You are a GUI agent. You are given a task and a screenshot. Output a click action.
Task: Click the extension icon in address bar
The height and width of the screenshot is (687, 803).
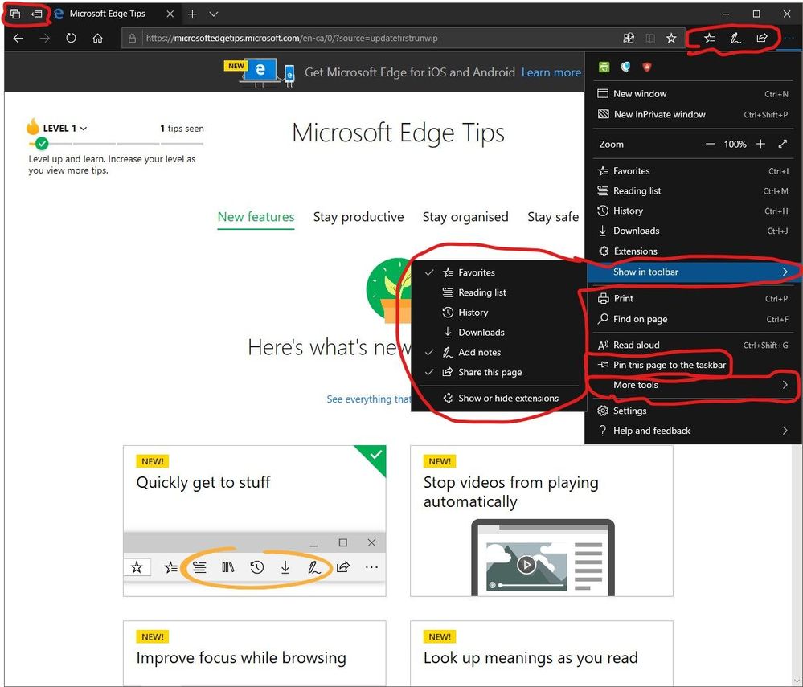pyautogui.click(x=629, y=38)
